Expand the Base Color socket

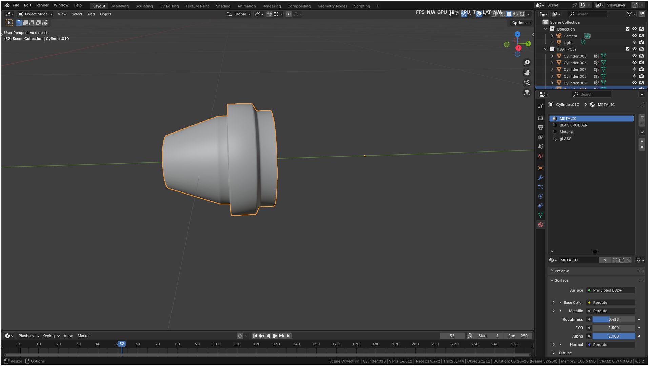click(x=554, y=302)
